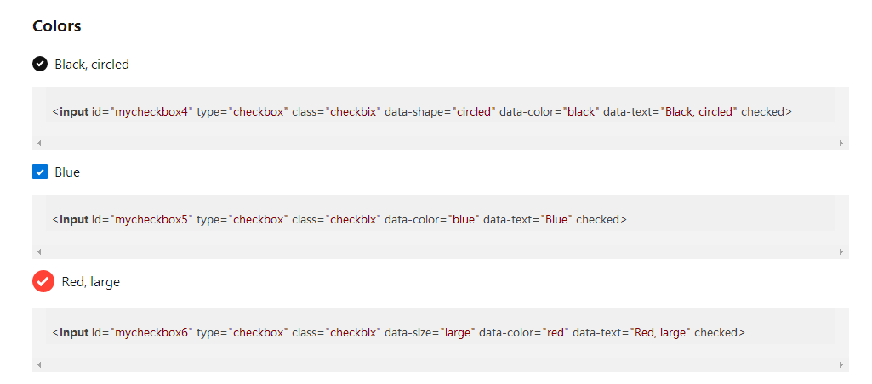Image resolution: width=872 pixels, height=384 pixels.
Task: Click right scroll arrow under mycheckbox4 code
Action: pos(841,144)
